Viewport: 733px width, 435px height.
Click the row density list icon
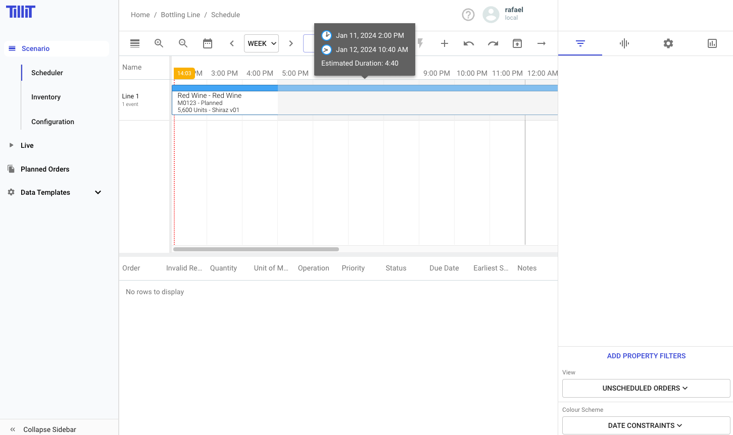(135, 43)
